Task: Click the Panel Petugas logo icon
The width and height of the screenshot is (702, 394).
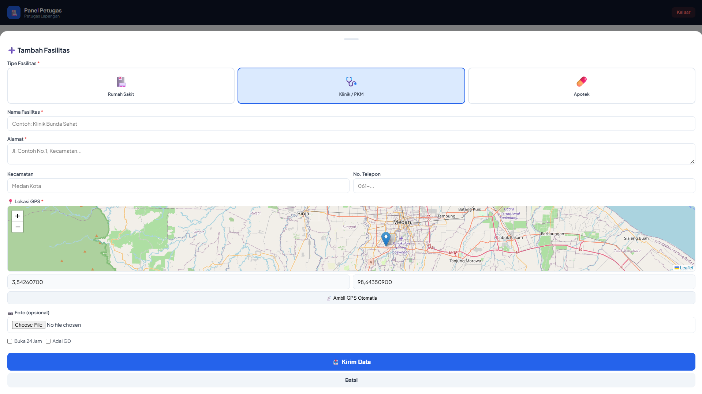Action: click(x=14, y=12)
